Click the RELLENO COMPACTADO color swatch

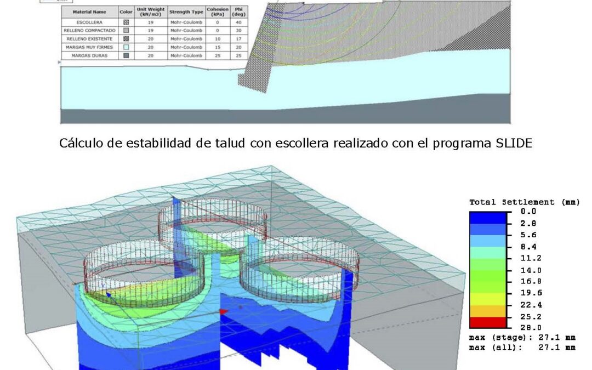(x=126, y=31)
